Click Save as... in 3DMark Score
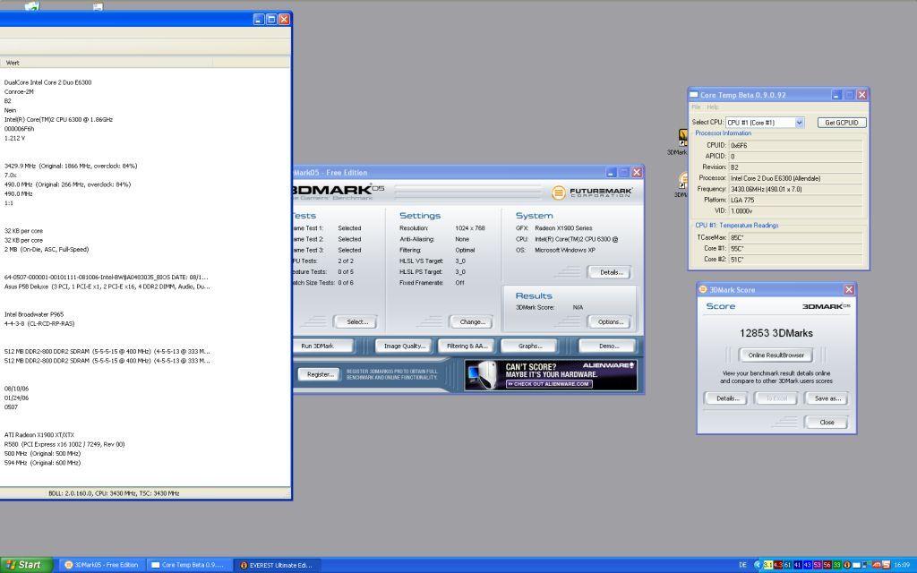The width and height of the screenshot is (917, 573). point(827,398)
